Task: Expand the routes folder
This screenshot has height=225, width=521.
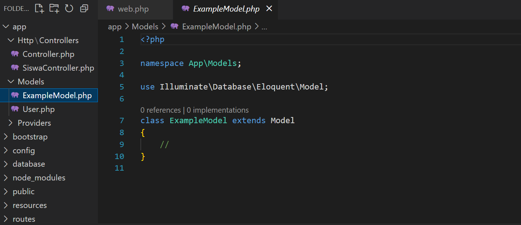Action: [24, 219]
